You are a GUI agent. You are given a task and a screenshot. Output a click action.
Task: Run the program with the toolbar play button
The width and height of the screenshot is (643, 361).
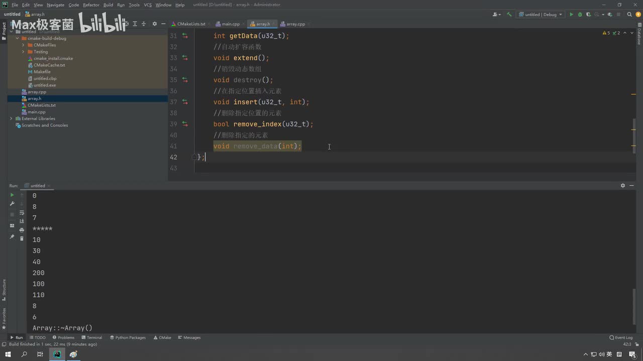tap(571, 15)
